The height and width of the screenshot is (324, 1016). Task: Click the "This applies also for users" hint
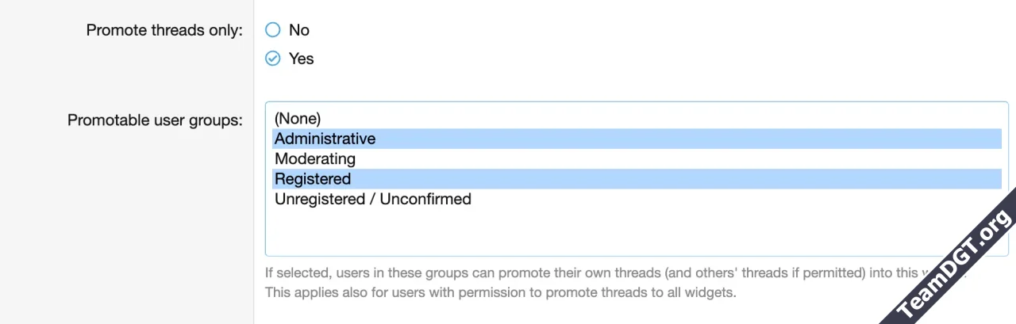(x=500, y=293)
